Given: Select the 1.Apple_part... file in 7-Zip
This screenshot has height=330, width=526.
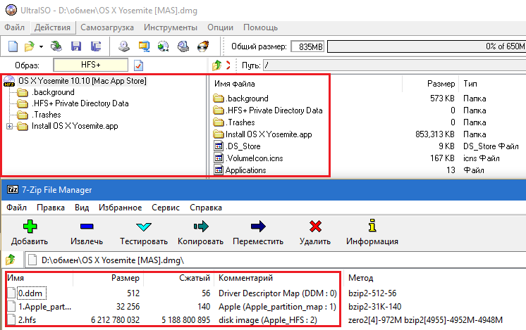Looking at the screenshot, I should pyautogui.click(x=44, y=307).
